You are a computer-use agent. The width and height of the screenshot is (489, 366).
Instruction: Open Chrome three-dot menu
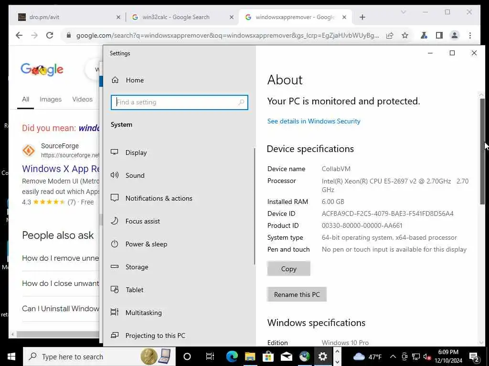click(470, 35)
